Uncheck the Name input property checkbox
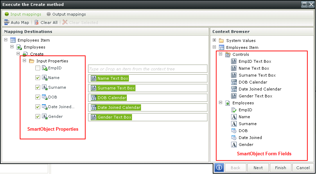Image resolution: width=316 pixels, height=174 pixels. [x=38, y=78]
